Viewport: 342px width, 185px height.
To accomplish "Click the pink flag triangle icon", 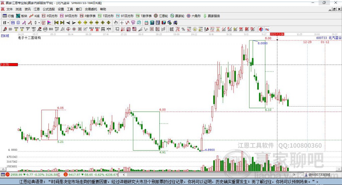I will [x=49, y=23].
